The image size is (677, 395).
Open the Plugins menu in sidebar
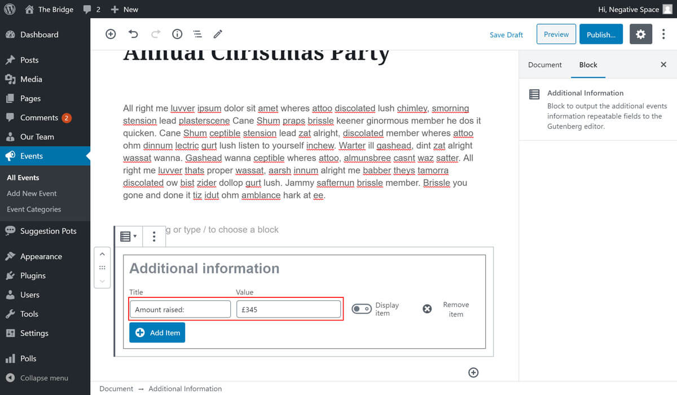[x=33, y=275]
